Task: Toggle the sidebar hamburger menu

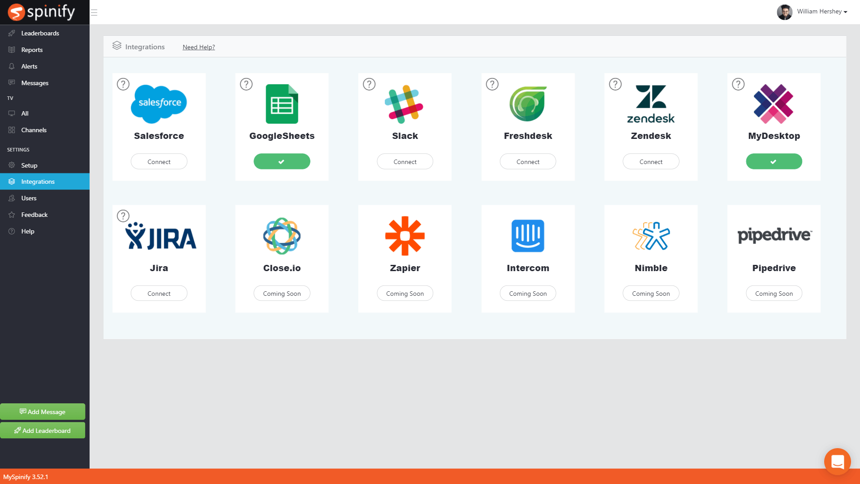Action: pyautogui.click(x=94, y=13)
